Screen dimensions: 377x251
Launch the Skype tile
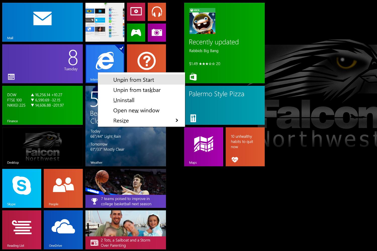point(22,188)
